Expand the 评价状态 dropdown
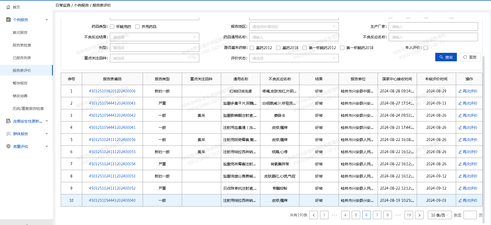The image size is (491, 225). click(x=294, y=58)
